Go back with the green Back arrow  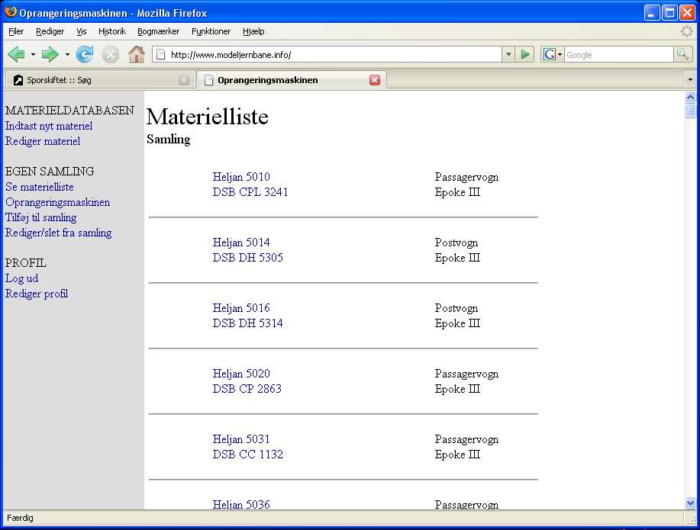17,54
